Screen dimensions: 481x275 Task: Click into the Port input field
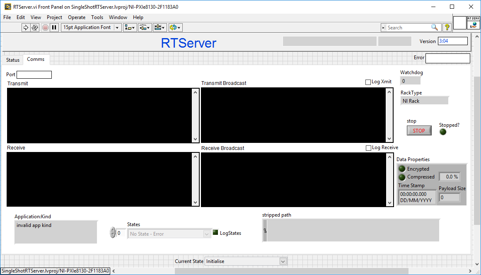click(34, 75)
